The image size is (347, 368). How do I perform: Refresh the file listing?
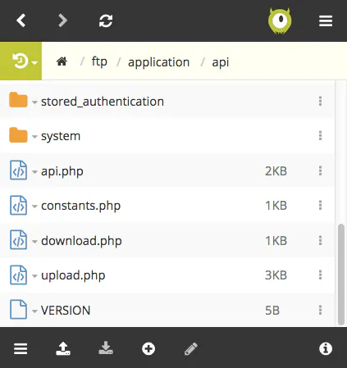pyautogui.click(x=106, y=20)
